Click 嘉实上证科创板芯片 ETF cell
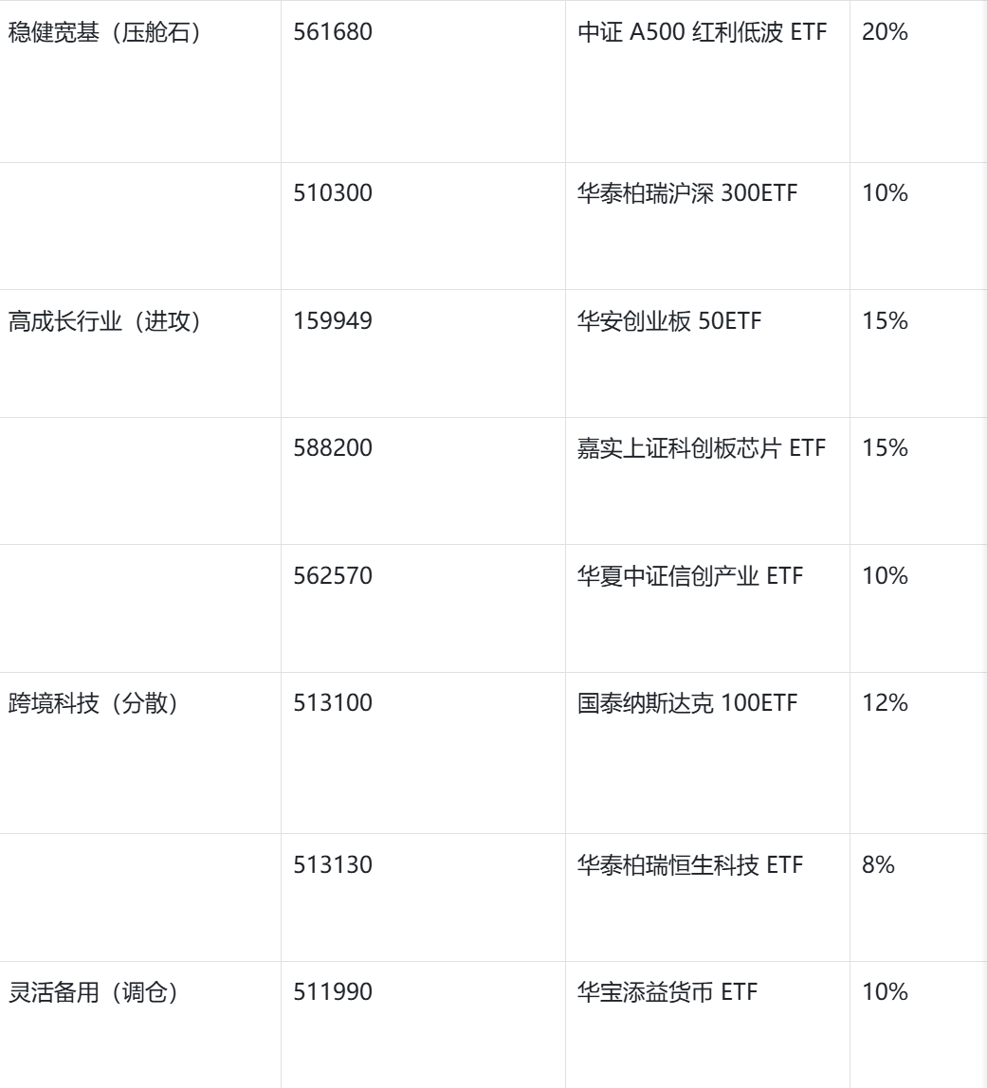The image size is (987, 1088). pos(702,448)
